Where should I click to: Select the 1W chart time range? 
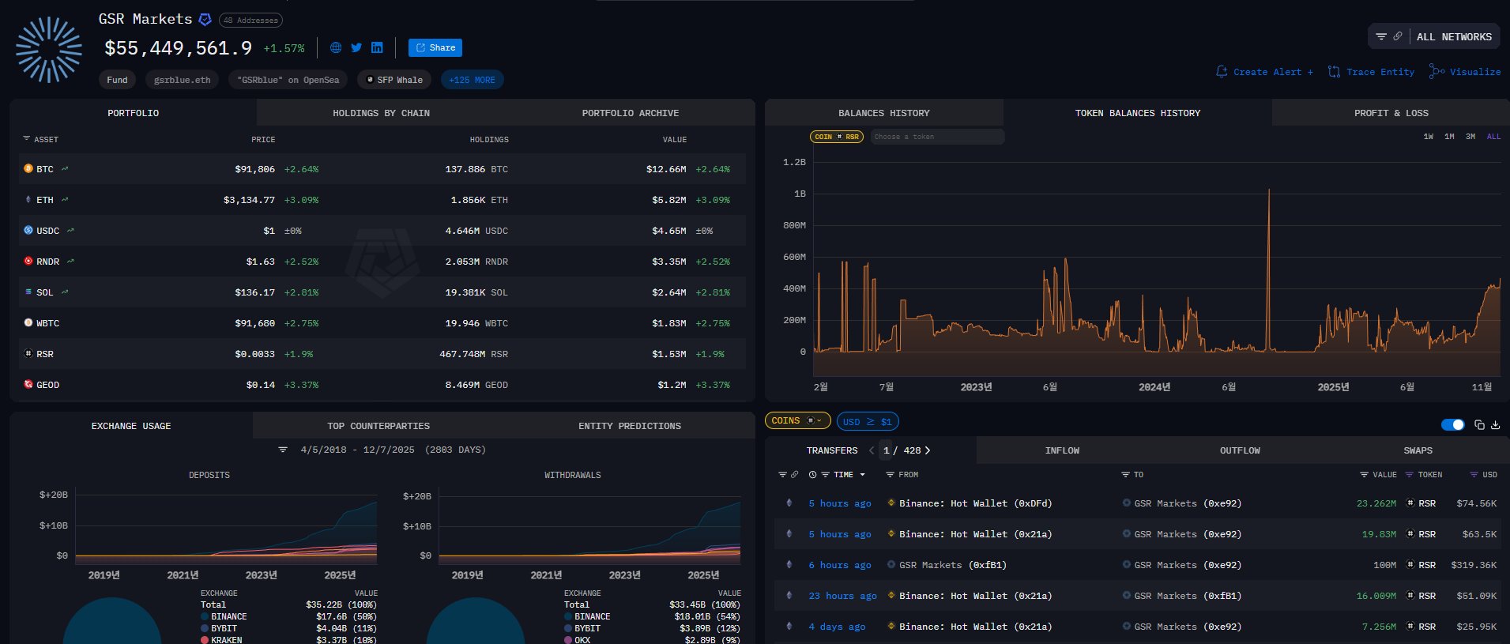[x=1428, y=137]
